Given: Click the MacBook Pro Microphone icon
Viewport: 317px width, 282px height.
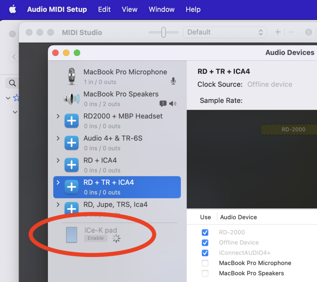Looking at the screenshot, I should (72, 76).
